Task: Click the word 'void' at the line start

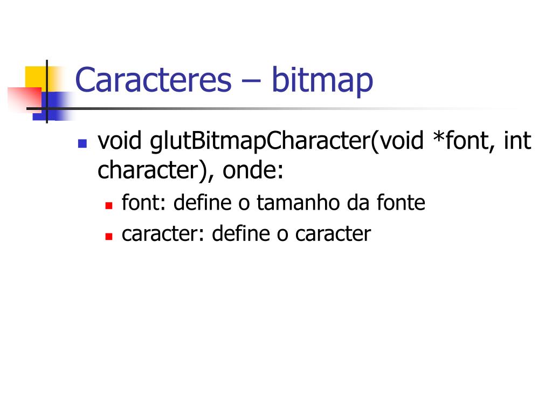Action: click(120, 141)
